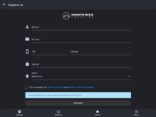Focus the Celular input field
Image resolution: width=156 pixels, height=117 pixels.
[101, 52]
